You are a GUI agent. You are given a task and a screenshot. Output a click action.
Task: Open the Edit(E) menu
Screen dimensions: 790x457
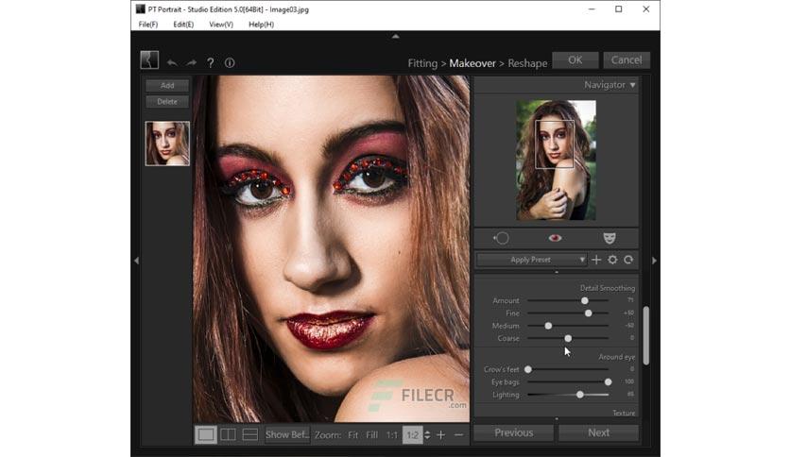183,25
